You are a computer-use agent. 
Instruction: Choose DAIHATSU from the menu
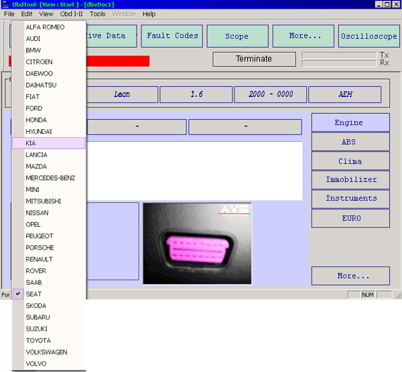click(x=49, y=85)
